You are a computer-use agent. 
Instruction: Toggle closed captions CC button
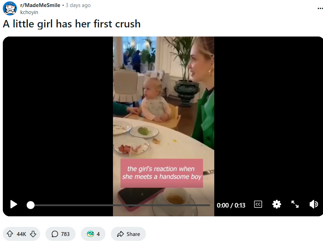258,204
